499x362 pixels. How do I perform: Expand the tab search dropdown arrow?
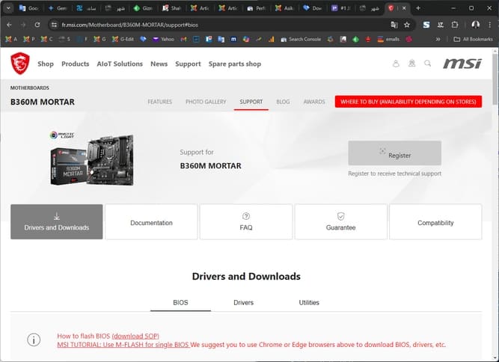point(8,8)
